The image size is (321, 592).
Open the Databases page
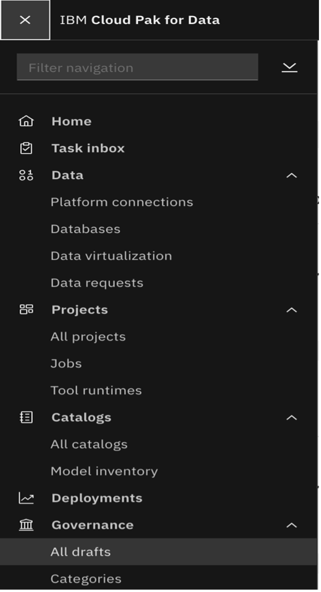85,228
